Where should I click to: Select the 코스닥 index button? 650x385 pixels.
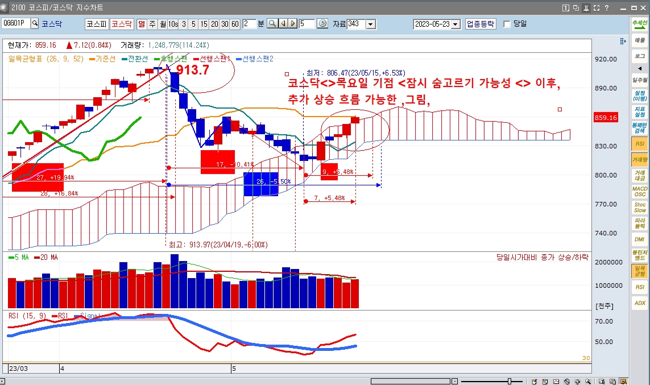[x=122, y=24]
